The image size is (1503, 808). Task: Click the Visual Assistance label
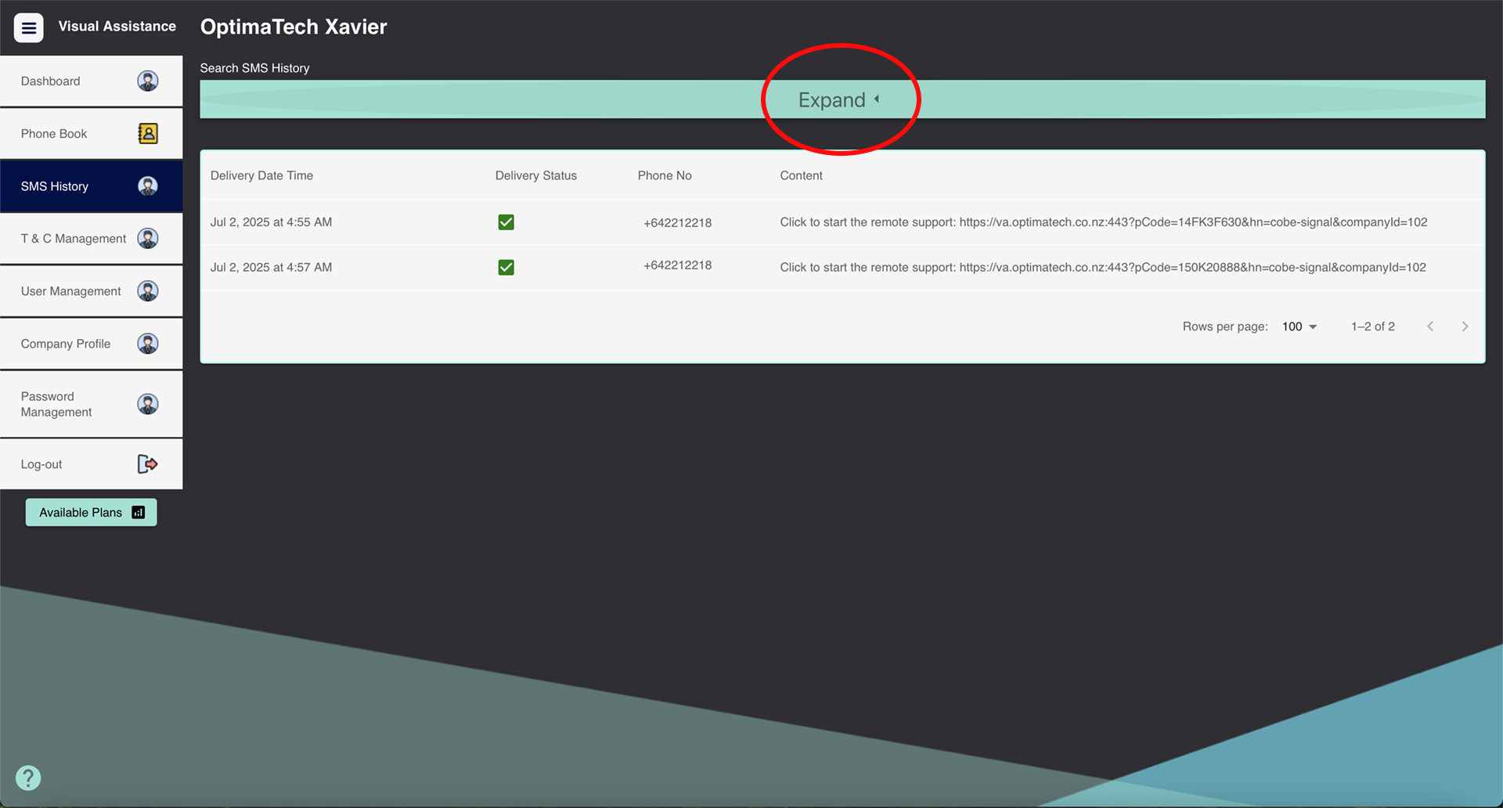pos(117,27)
